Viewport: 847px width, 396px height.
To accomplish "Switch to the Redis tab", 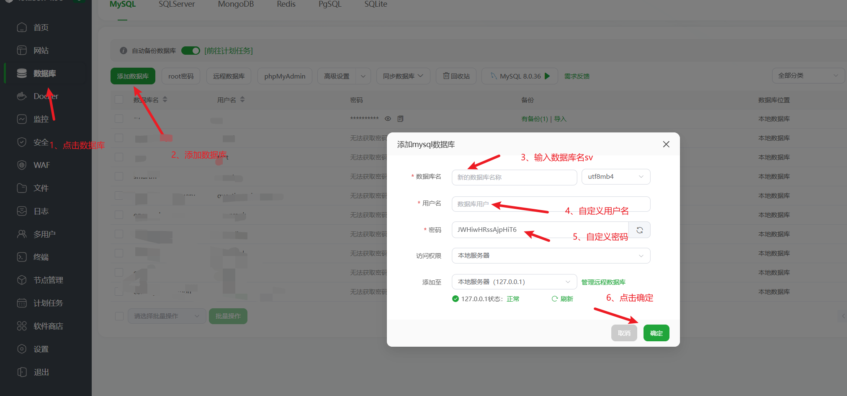I will pyautogui.click(x=286, y=4).
